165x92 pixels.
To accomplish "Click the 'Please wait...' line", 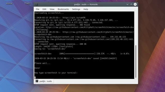I will tap(42, 63).
